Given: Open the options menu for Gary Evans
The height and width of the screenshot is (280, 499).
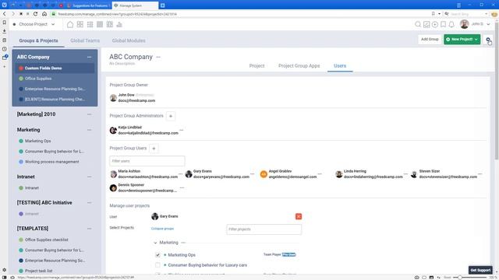Looking at the screenshot, I should click(x=253, y=174).
